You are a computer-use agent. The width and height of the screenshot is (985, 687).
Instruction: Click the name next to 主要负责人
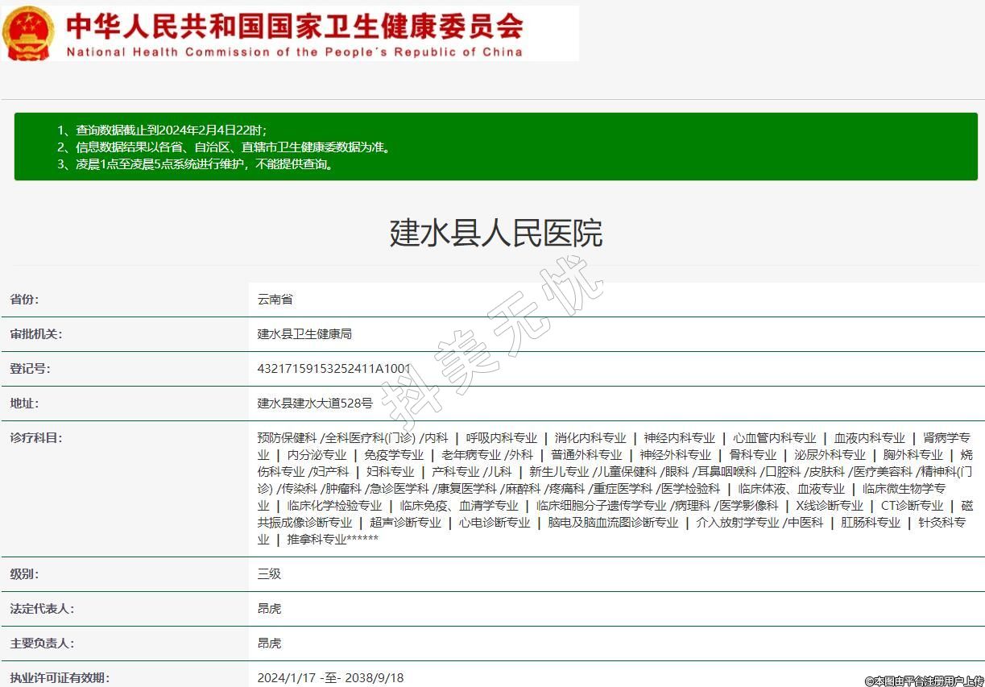click(x=269, y=644)
